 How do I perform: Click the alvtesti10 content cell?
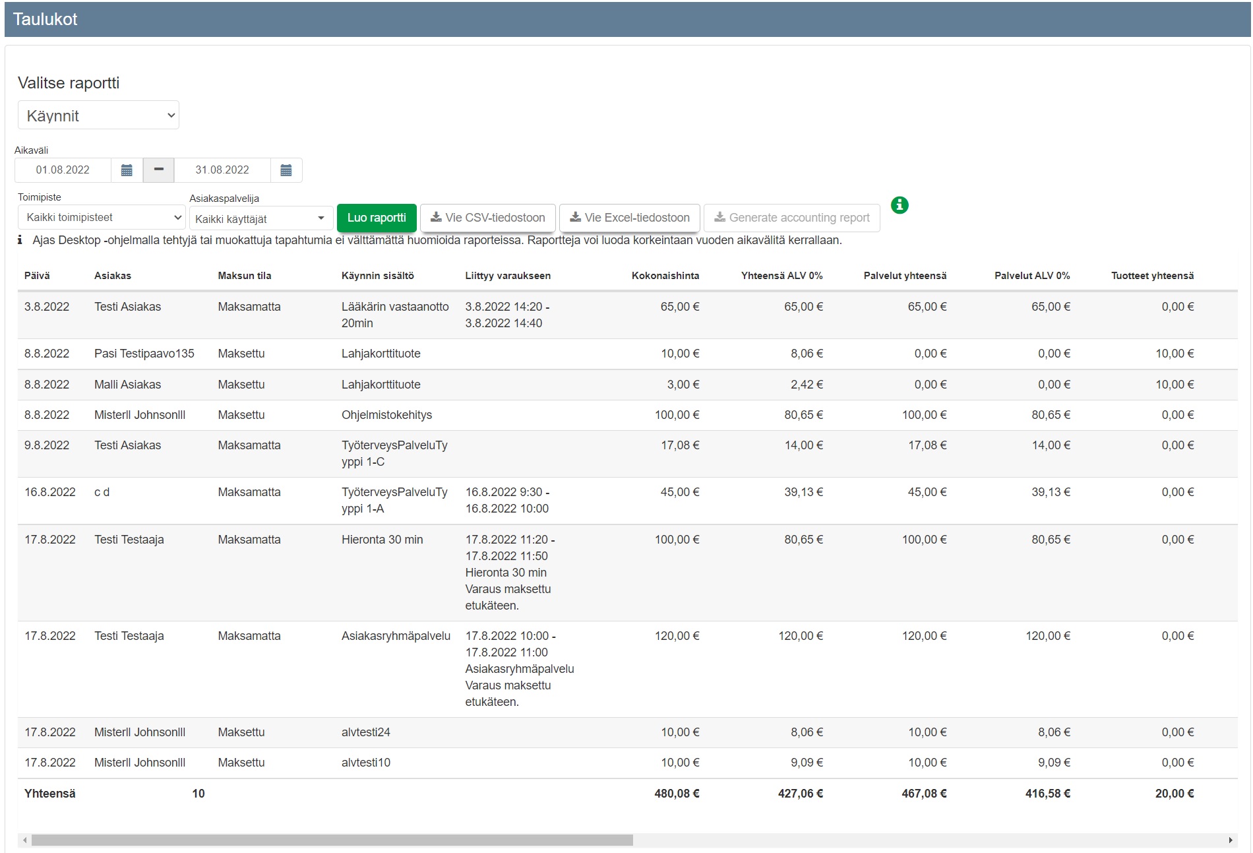click(x=366, y=763)
